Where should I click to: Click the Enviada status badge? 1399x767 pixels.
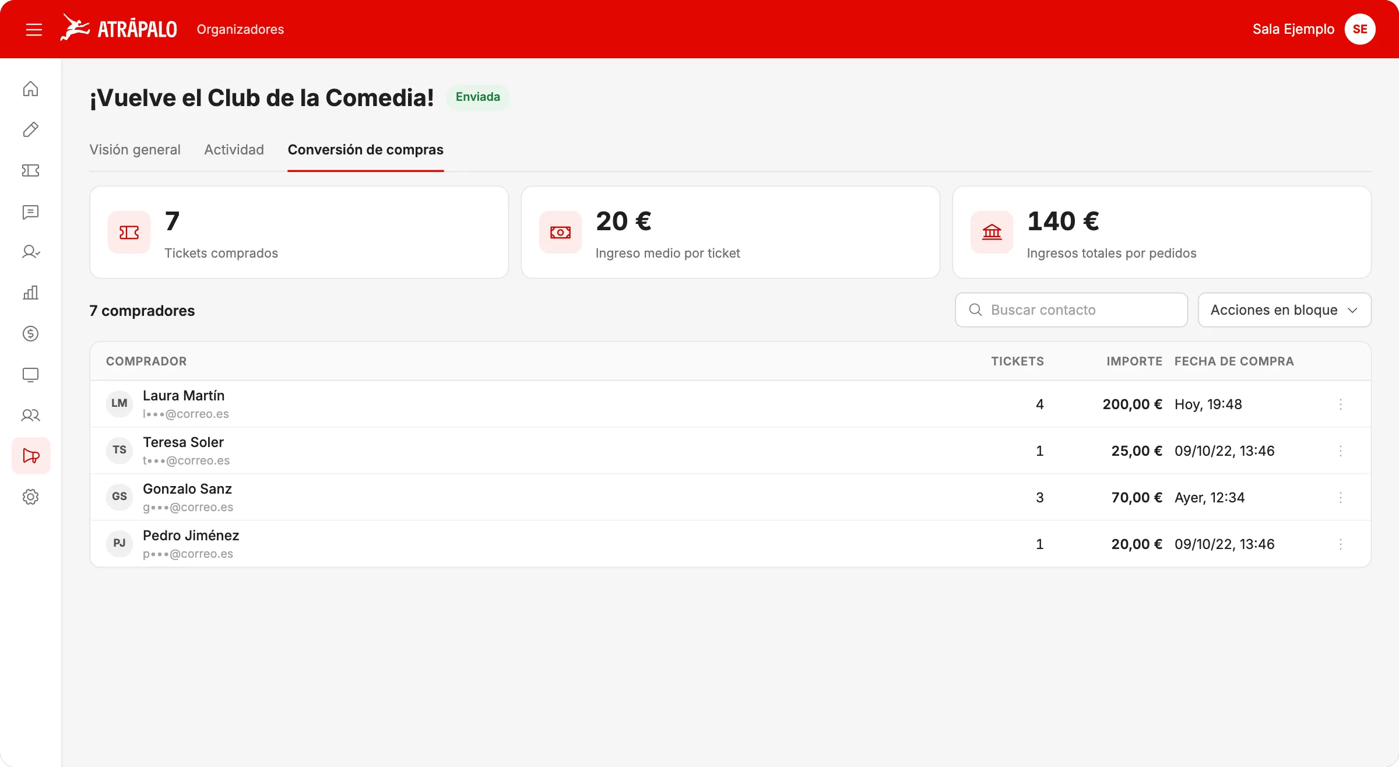477,97
